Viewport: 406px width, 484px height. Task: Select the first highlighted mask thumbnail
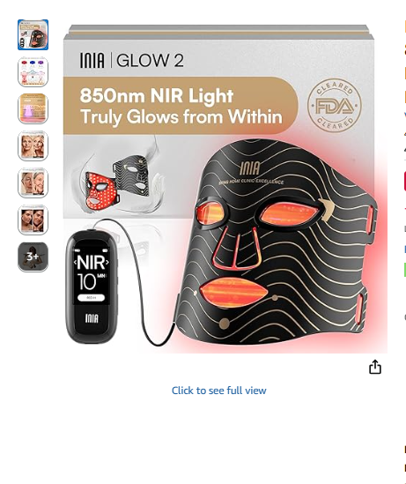tap(33, 35)
